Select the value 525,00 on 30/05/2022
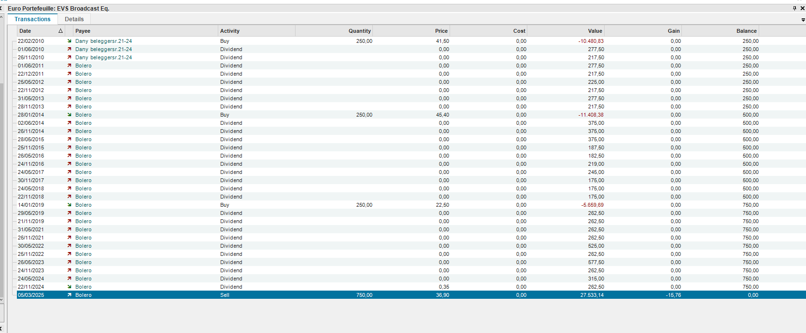 coord(596,246)
